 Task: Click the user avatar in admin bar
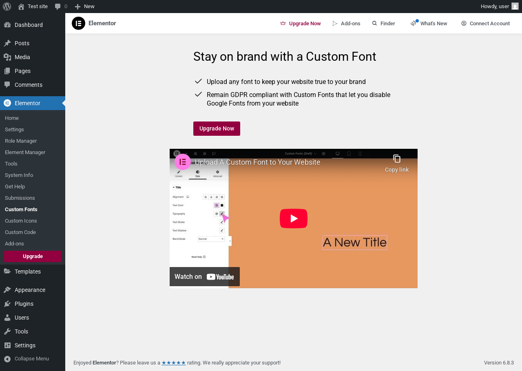pyautogui.click(x=515, y=6)
